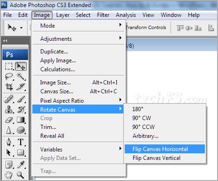Click Align top edges icon
This screenshot has width=218, height=181.
(180, 28)
